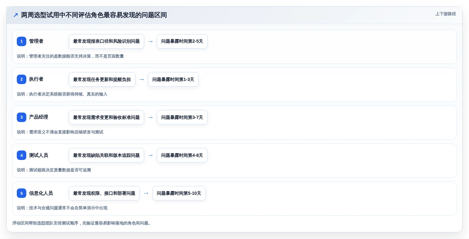Viewport: 469px width, 239px height.
Task: Click the 最常发现权限、接口和部署问题 box
Action: click(x=104, y=193)
